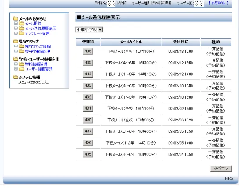Collapse the ユーザー情報管理 tree node
Image resolution: width=239 pixels, height=188 pixels.
[x=16, y=69]
